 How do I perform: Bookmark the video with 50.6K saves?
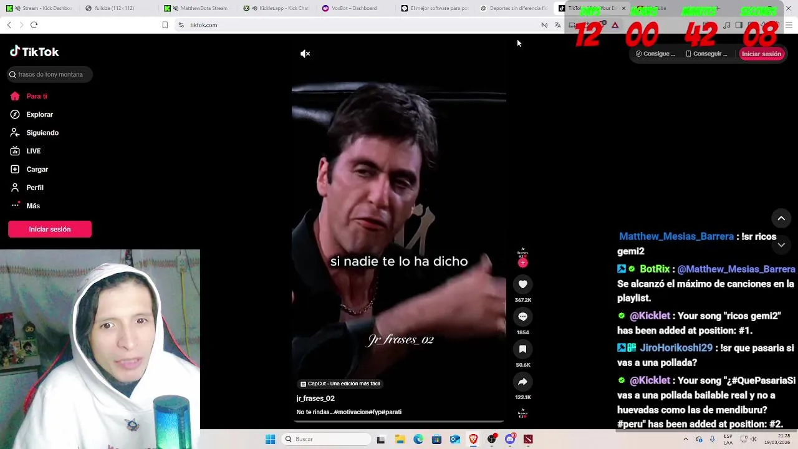(522, 349)
